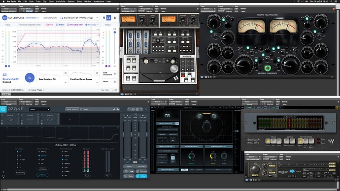340x191 pixels.
Task: Remove the Equalizer module with its X
Action: (18, 115)
